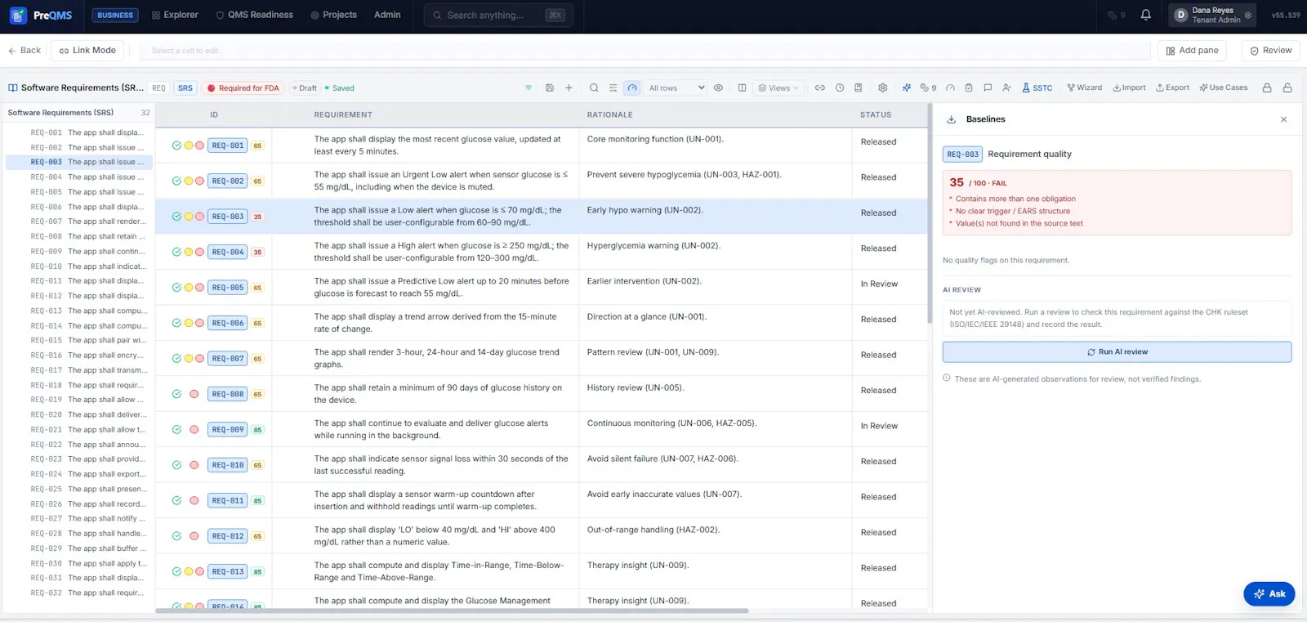Open the Wizard tool

tap(1084, 87)
